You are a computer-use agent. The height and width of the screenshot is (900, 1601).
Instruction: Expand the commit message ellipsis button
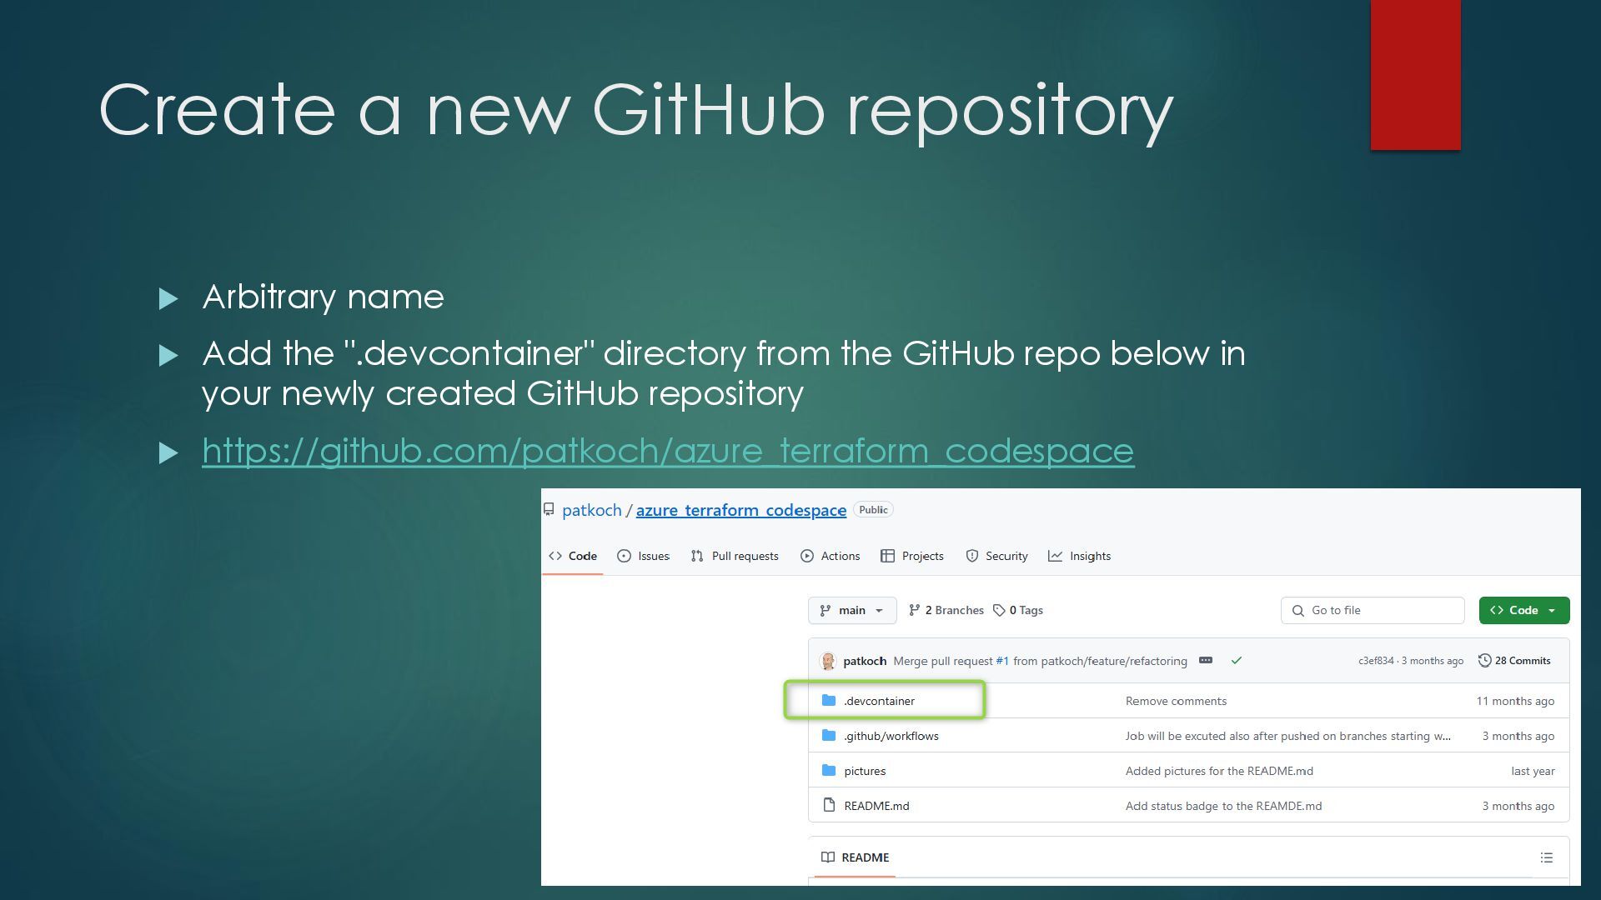(x=1205, y=660)
